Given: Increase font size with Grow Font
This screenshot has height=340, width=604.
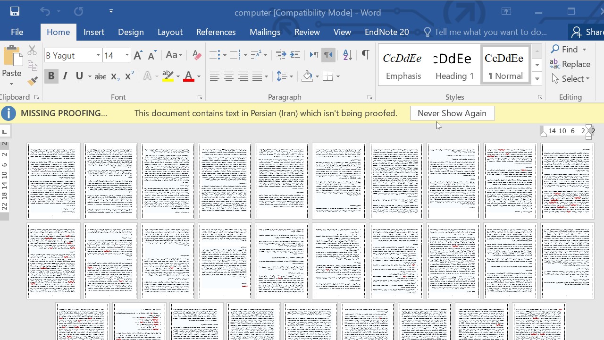Looking at the screenshot, I should [138, 56].
